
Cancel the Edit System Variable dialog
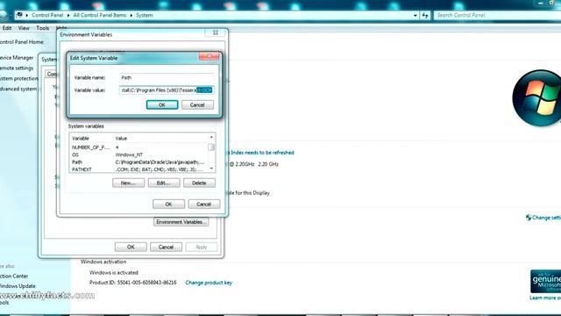tap(197, 104)
